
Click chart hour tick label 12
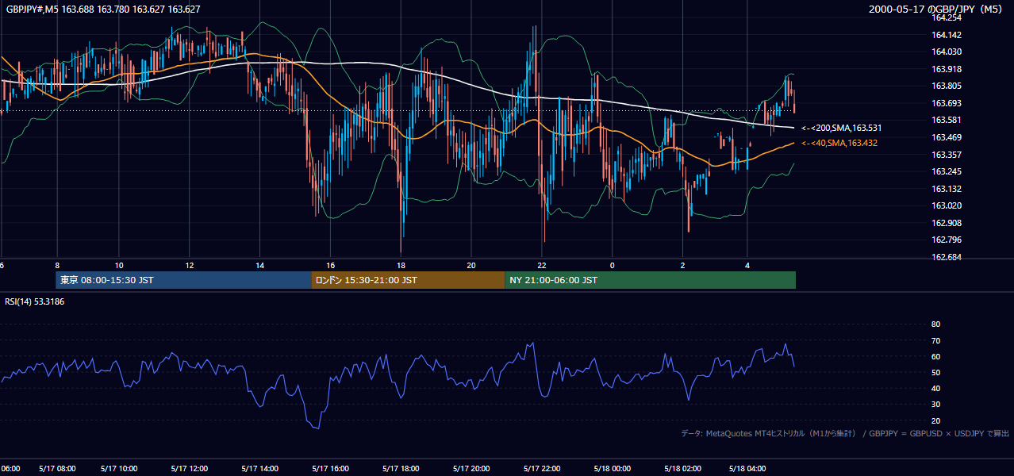[190, 265]
